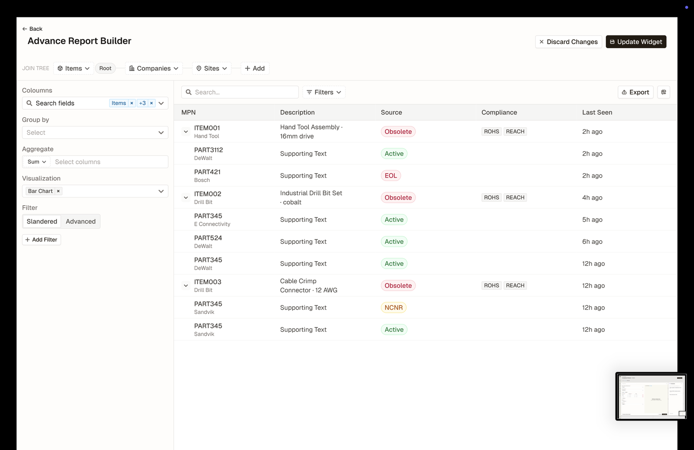The height and width of the screenshot is (450, 694).
Task: Open the Sum aggregate function dropdown
Action: click(37, 162)
